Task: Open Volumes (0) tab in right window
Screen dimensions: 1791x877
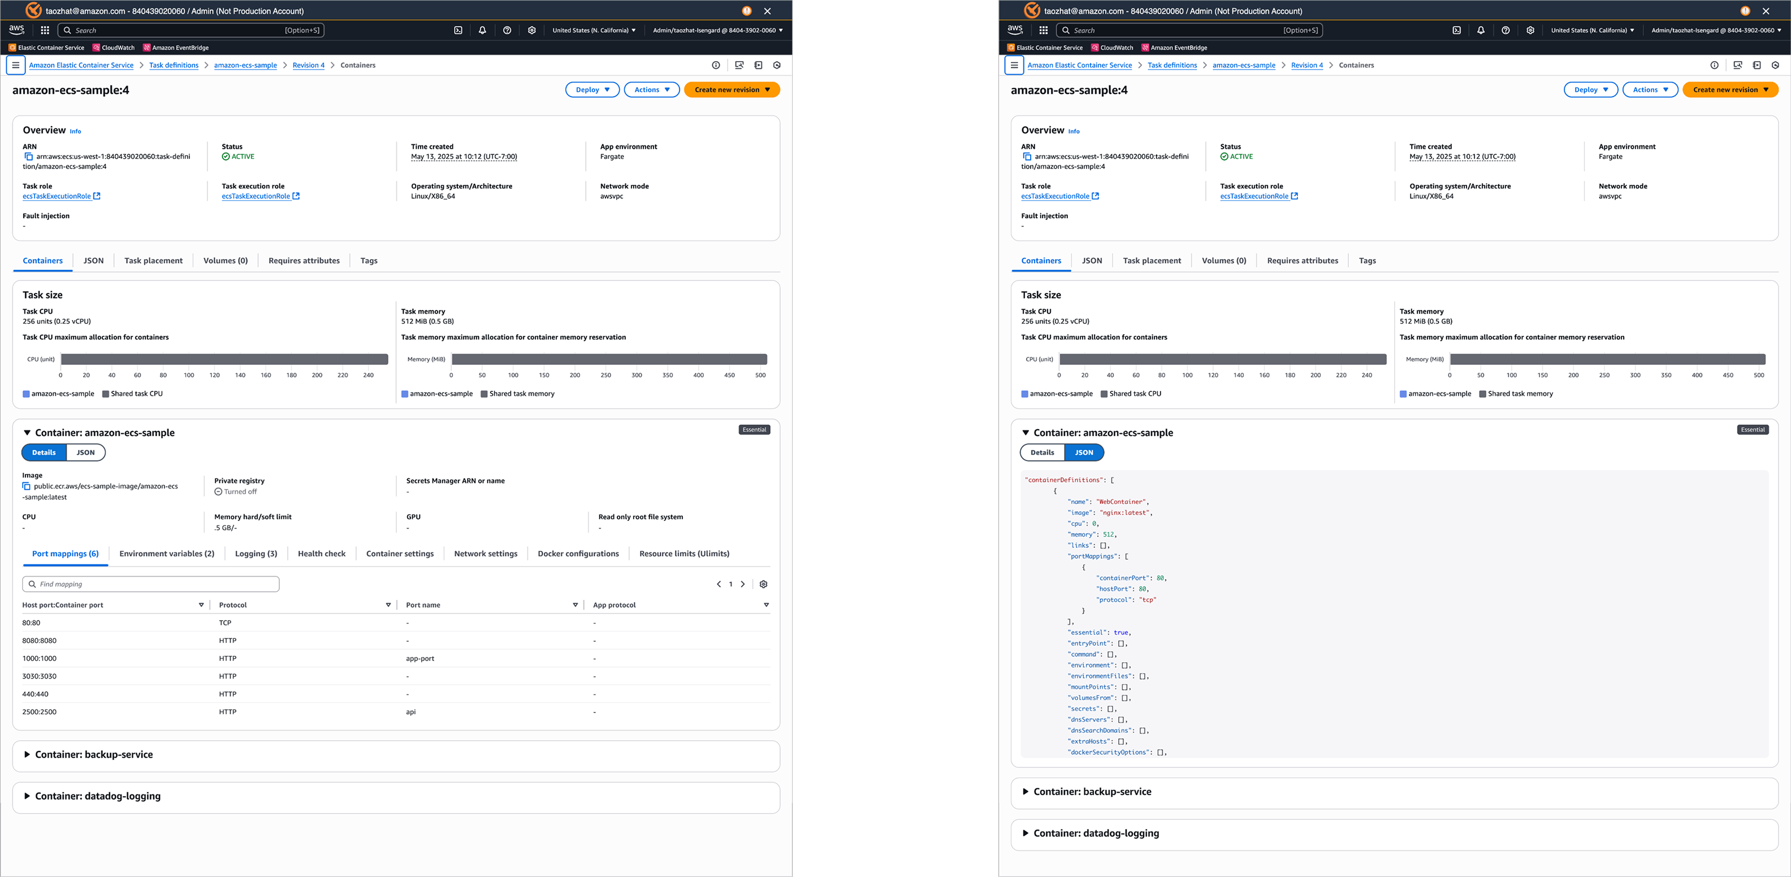Action: click(x=1223, y=261)
